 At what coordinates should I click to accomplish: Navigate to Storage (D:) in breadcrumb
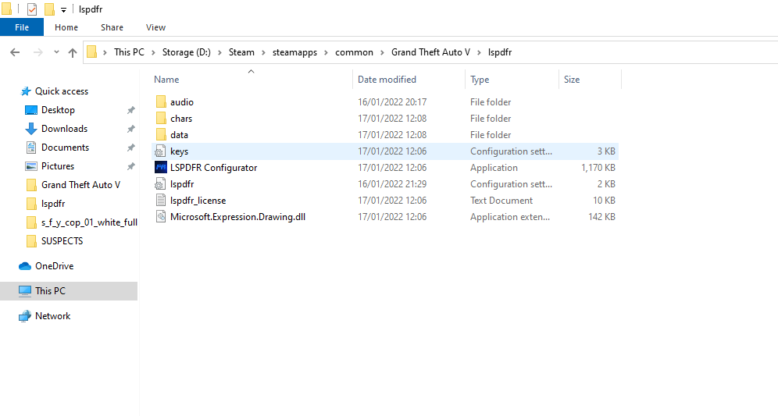coord(186,52)
